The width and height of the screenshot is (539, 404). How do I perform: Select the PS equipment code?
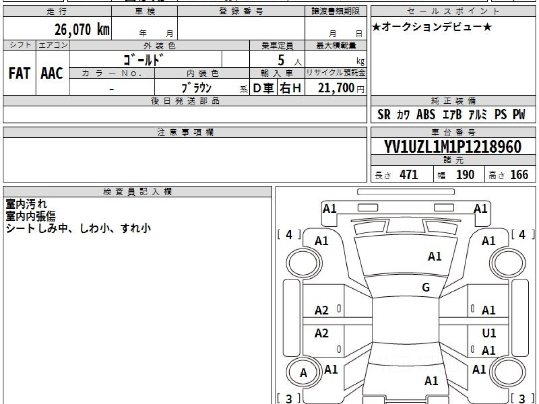point(500,115)
